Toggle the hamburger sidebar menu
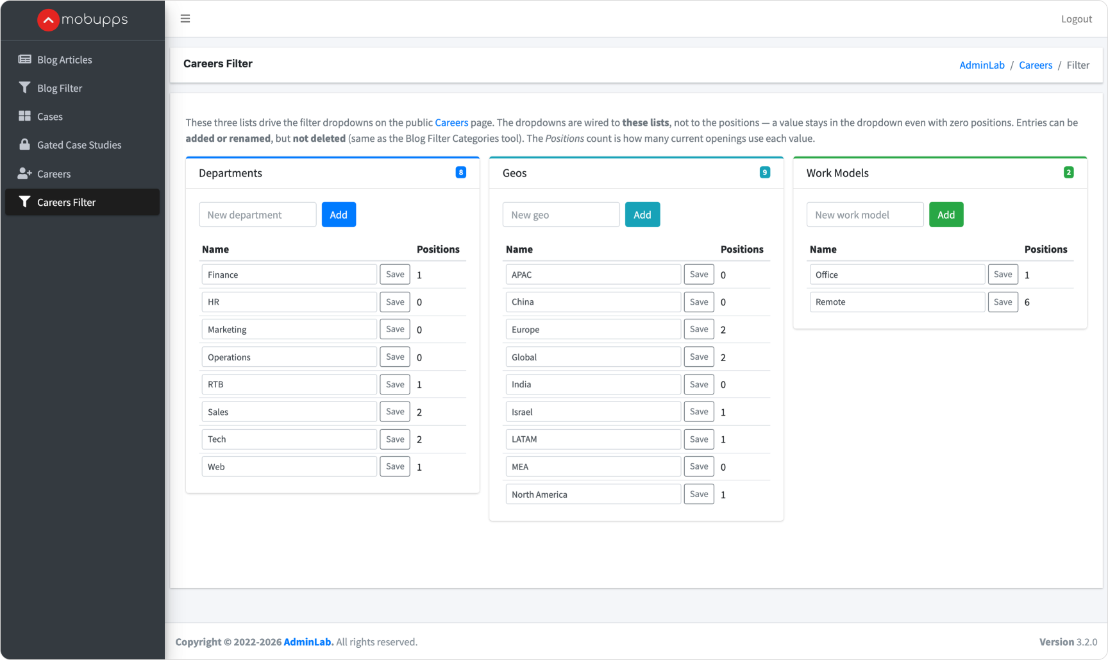The width and height of the screenshot is (1108, 660). [x=185, y=19]
